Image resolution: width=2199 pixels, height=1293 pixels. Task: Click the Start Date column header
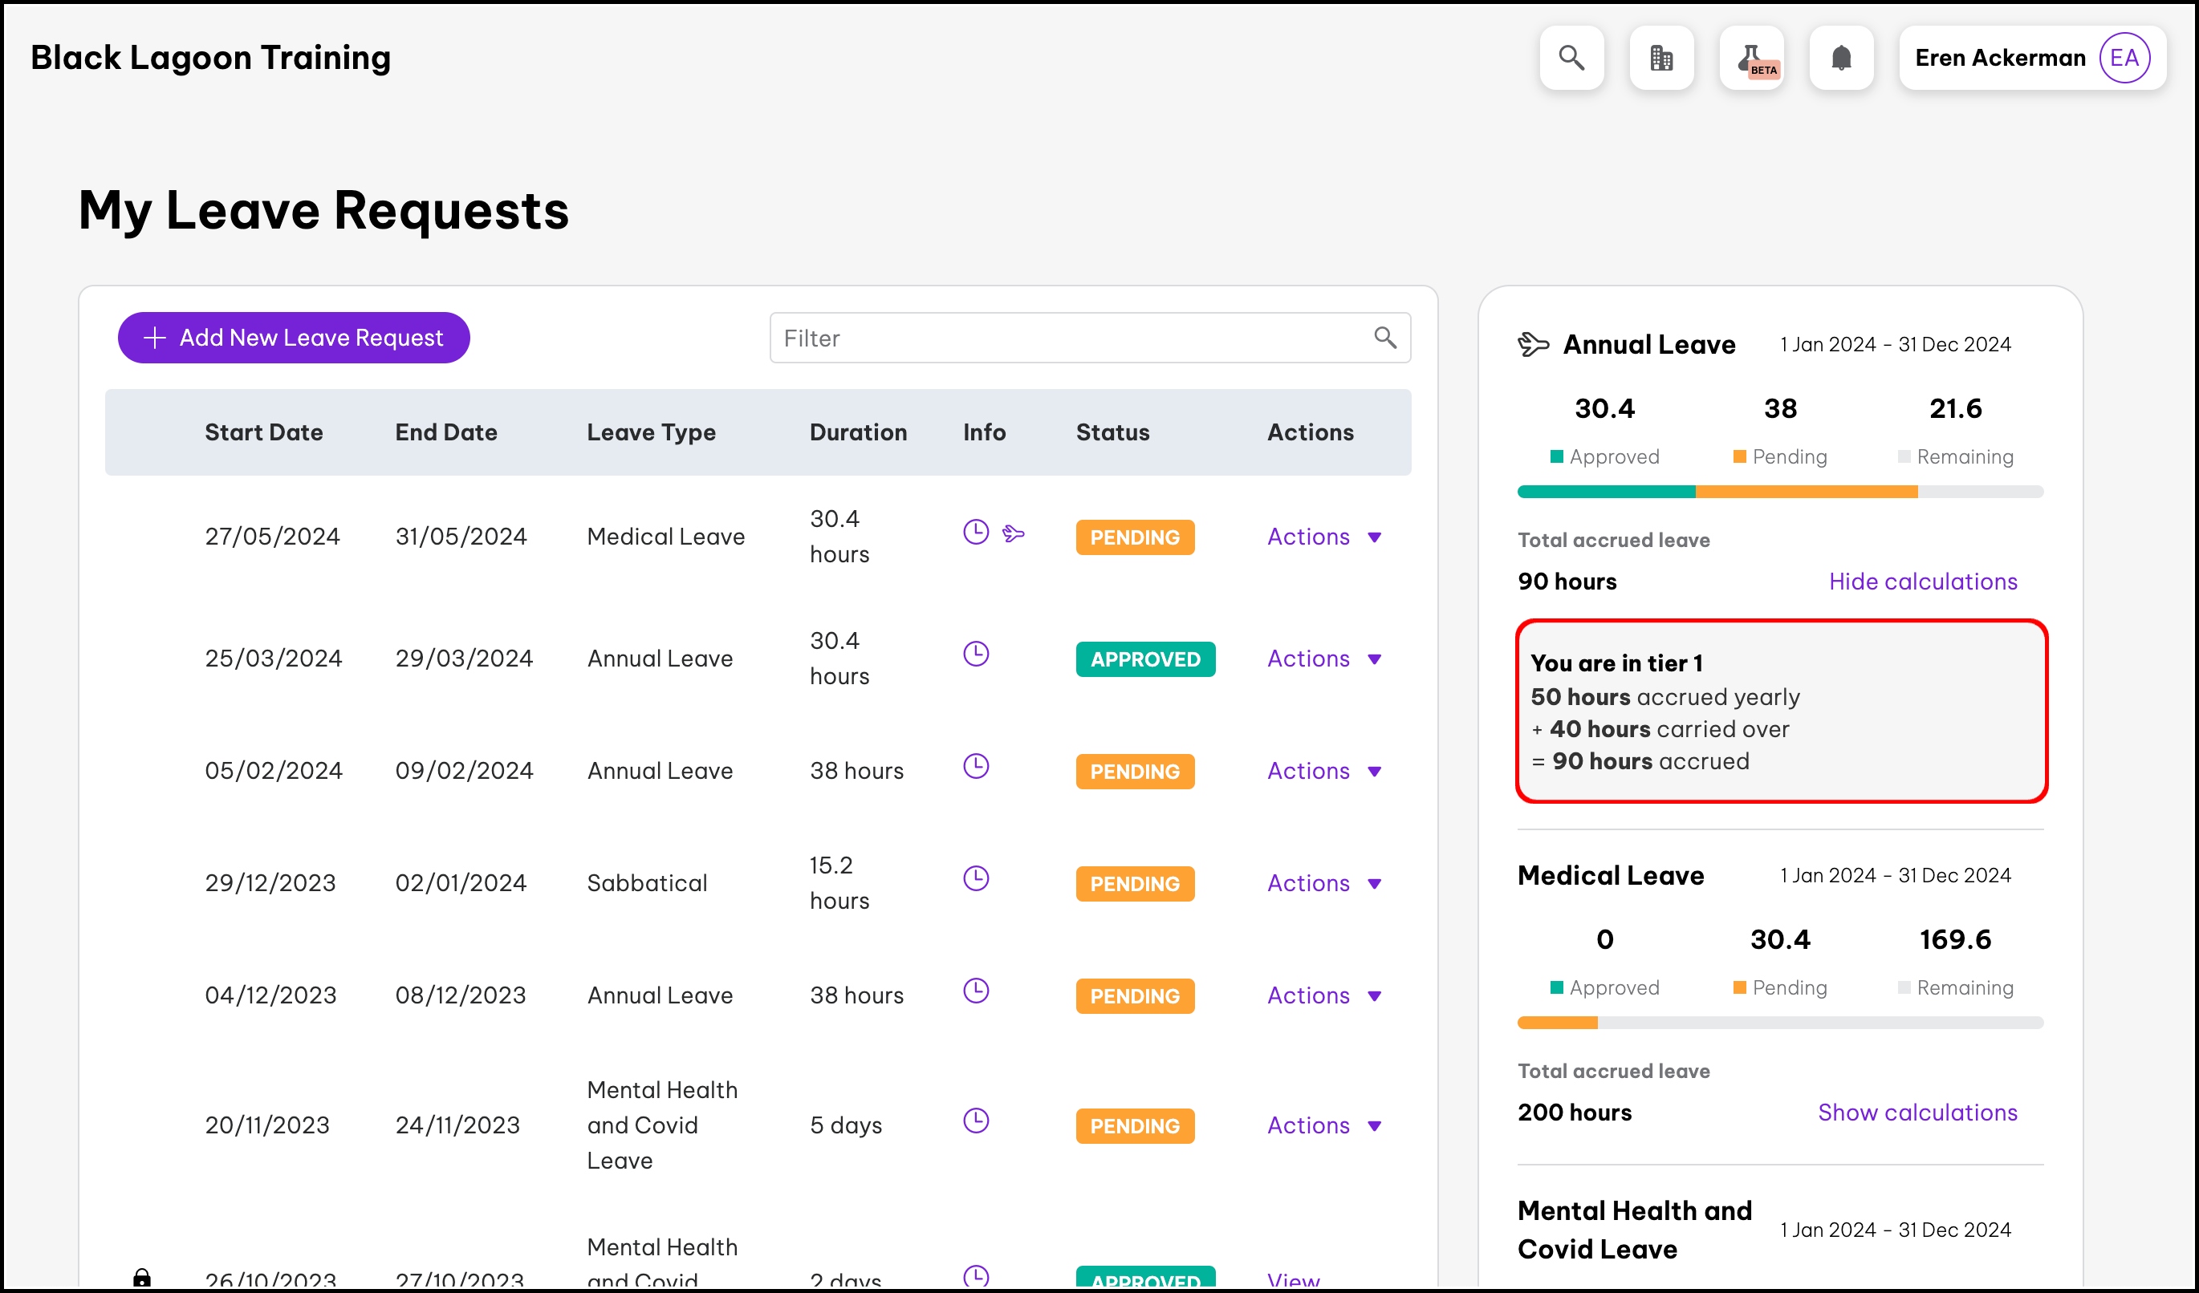tap(263, 432)
